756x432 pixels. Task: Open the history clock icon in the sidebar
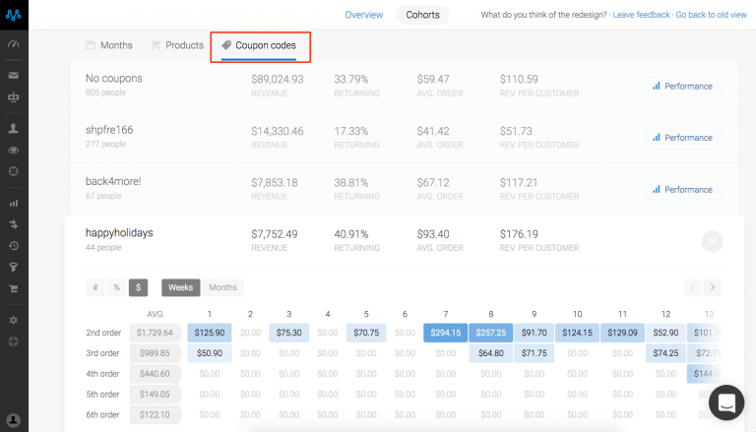(x=14, y=245)
